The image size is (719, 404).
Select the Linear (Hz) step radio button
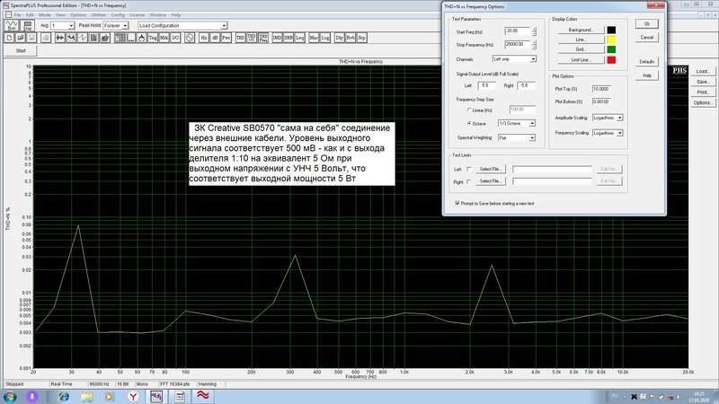469,110
